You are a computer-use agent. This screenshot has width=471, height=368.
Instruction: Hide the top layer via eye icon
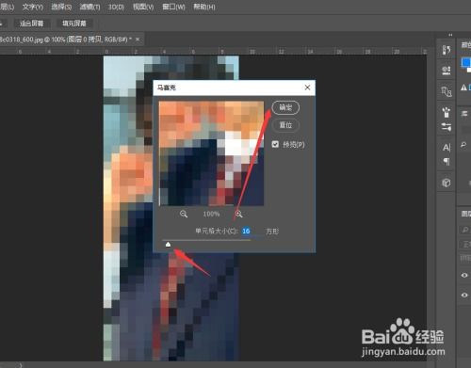click(x=464, y=275)
